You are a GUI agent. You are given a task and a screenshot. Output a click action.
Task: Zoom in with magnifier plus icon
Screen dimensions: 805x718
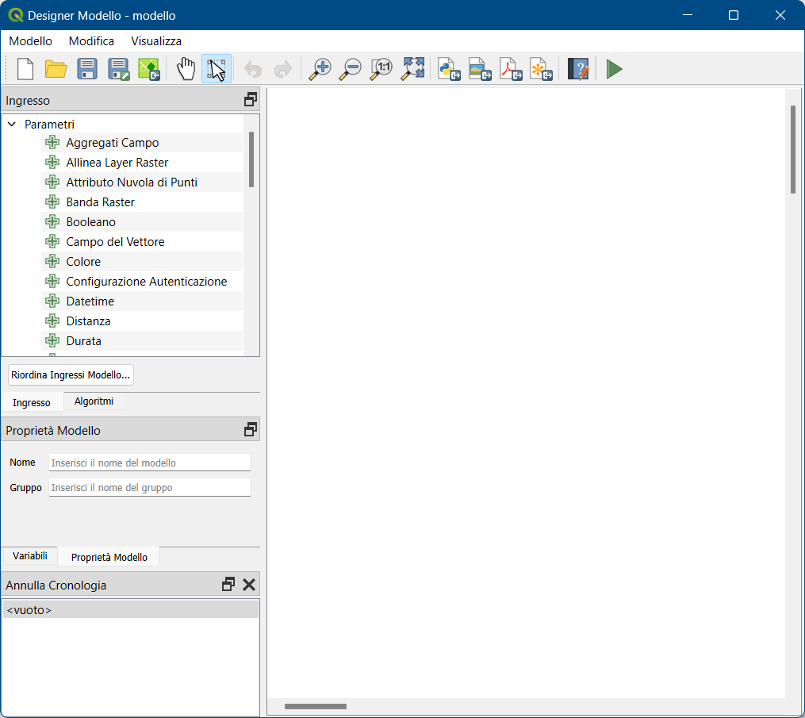point(320,69)
